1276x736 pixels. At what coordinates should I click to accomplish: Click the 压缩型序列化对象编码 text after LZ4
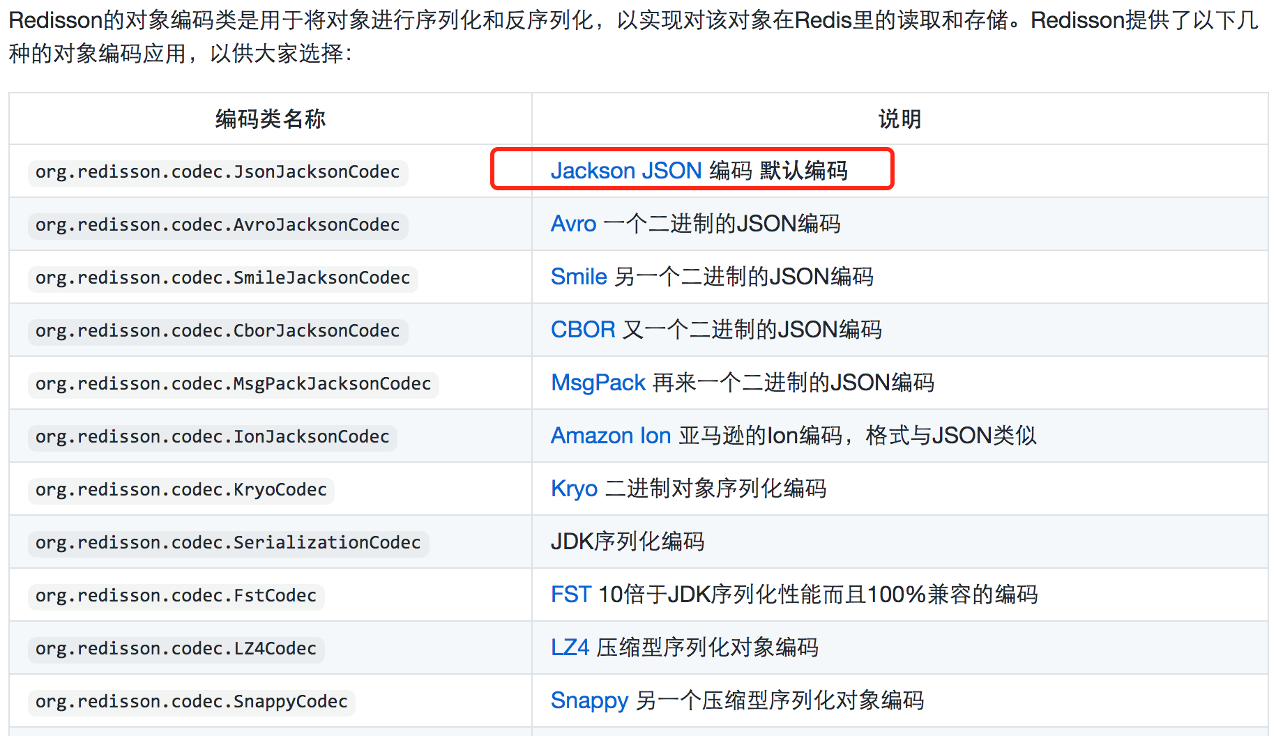(x=708, y=647)
